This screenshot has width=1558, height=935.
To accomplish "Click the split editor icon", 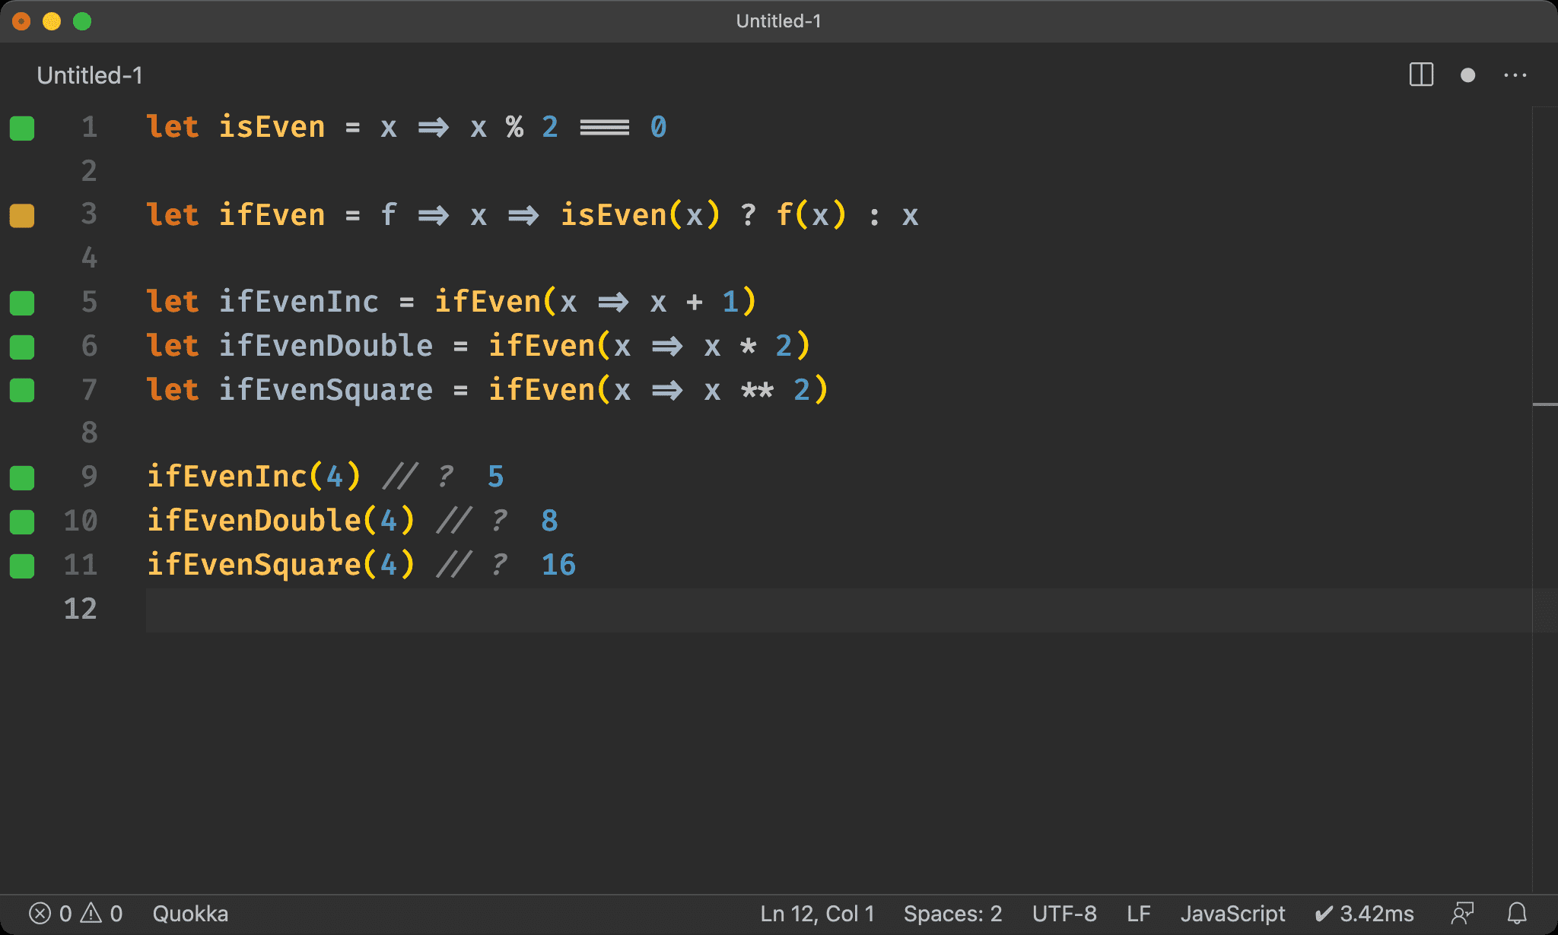I will coord(1420,75).
